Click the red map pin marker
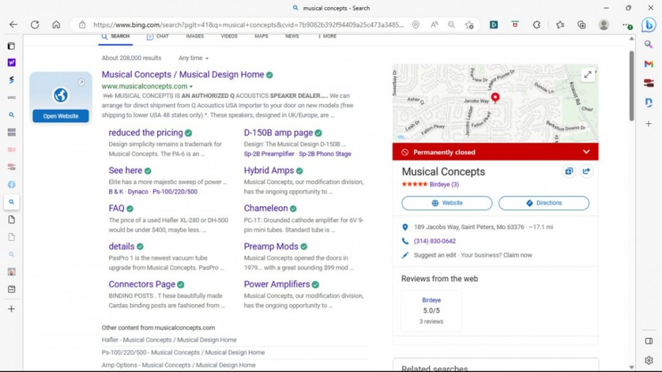Image resolution: width=662 pixels, height=372 pixels. [495, 98]
